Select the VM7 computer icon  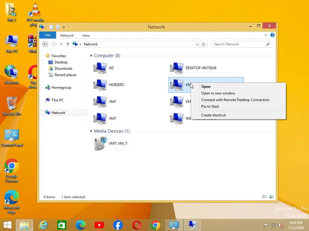[100, 119]
